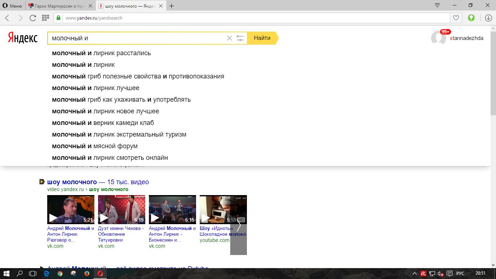
Task: Play the 5:15 video thumbnail
Action: coord(172,210)
